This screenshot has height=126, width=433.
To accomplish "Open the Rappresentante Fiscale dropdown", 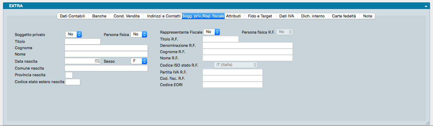I will pos(212,32).
